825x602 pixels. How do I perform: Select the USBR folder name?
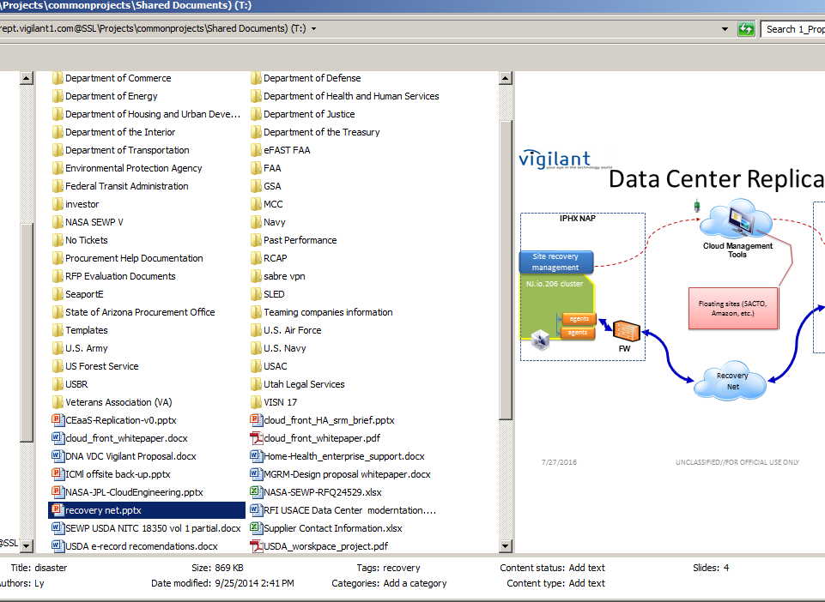point(76,384)
